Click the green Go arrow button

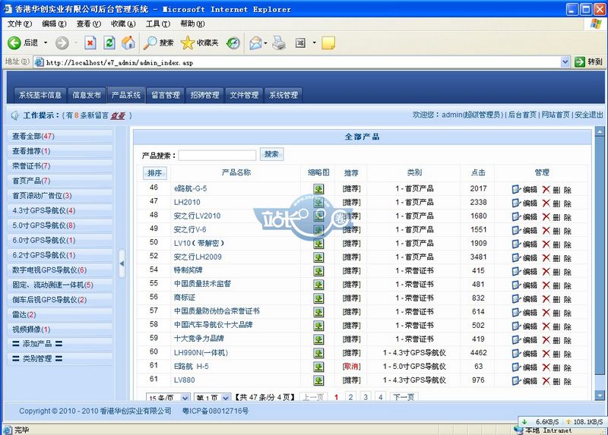coord(580,61)
